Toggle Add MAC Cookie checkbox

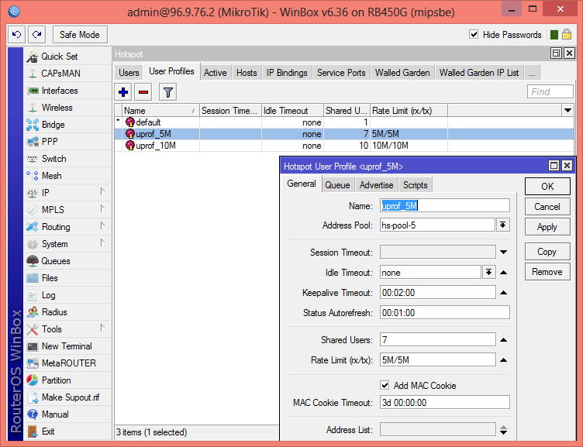(385, 385)
